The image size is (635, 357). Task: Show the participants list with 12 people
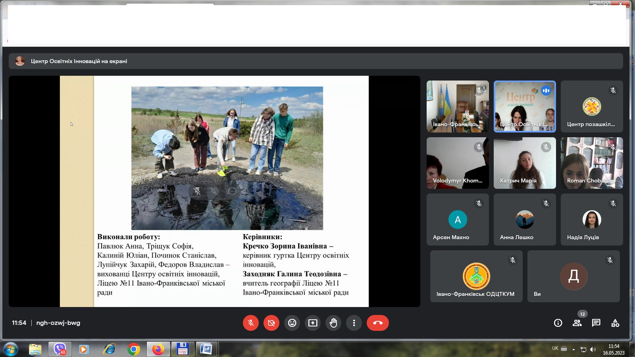pos(577,323)
